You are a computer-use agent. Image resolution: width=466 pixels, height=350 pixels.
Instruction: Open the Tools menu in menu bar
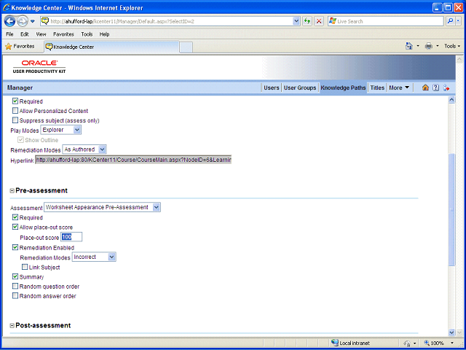point(87,34)
